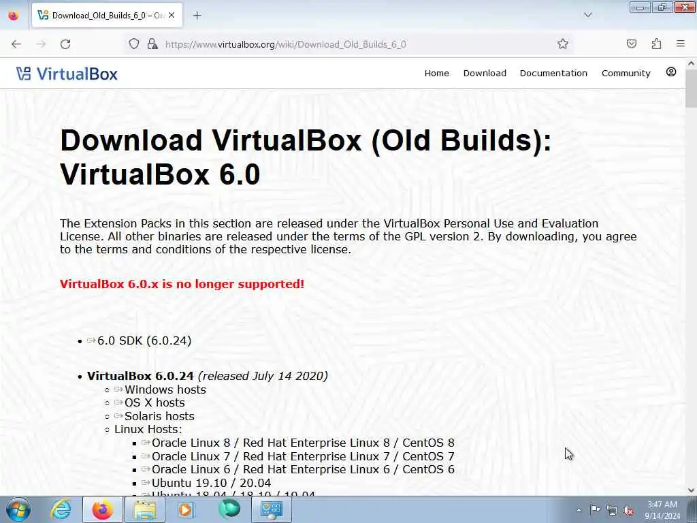Click the green round taskbar app icon
Image resolution: width=697 pixels, height=523 pixels.
229,509
